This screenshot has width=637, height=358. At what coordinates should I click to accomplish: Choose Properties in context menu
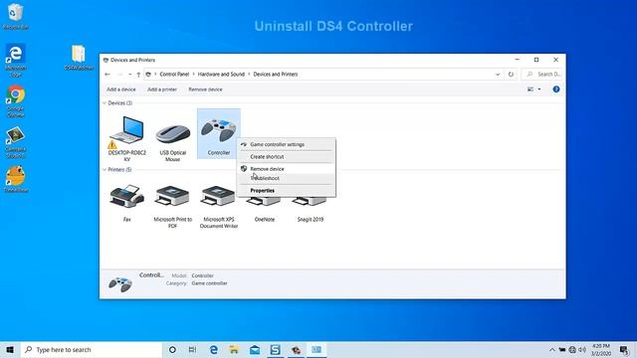[286, 190]
